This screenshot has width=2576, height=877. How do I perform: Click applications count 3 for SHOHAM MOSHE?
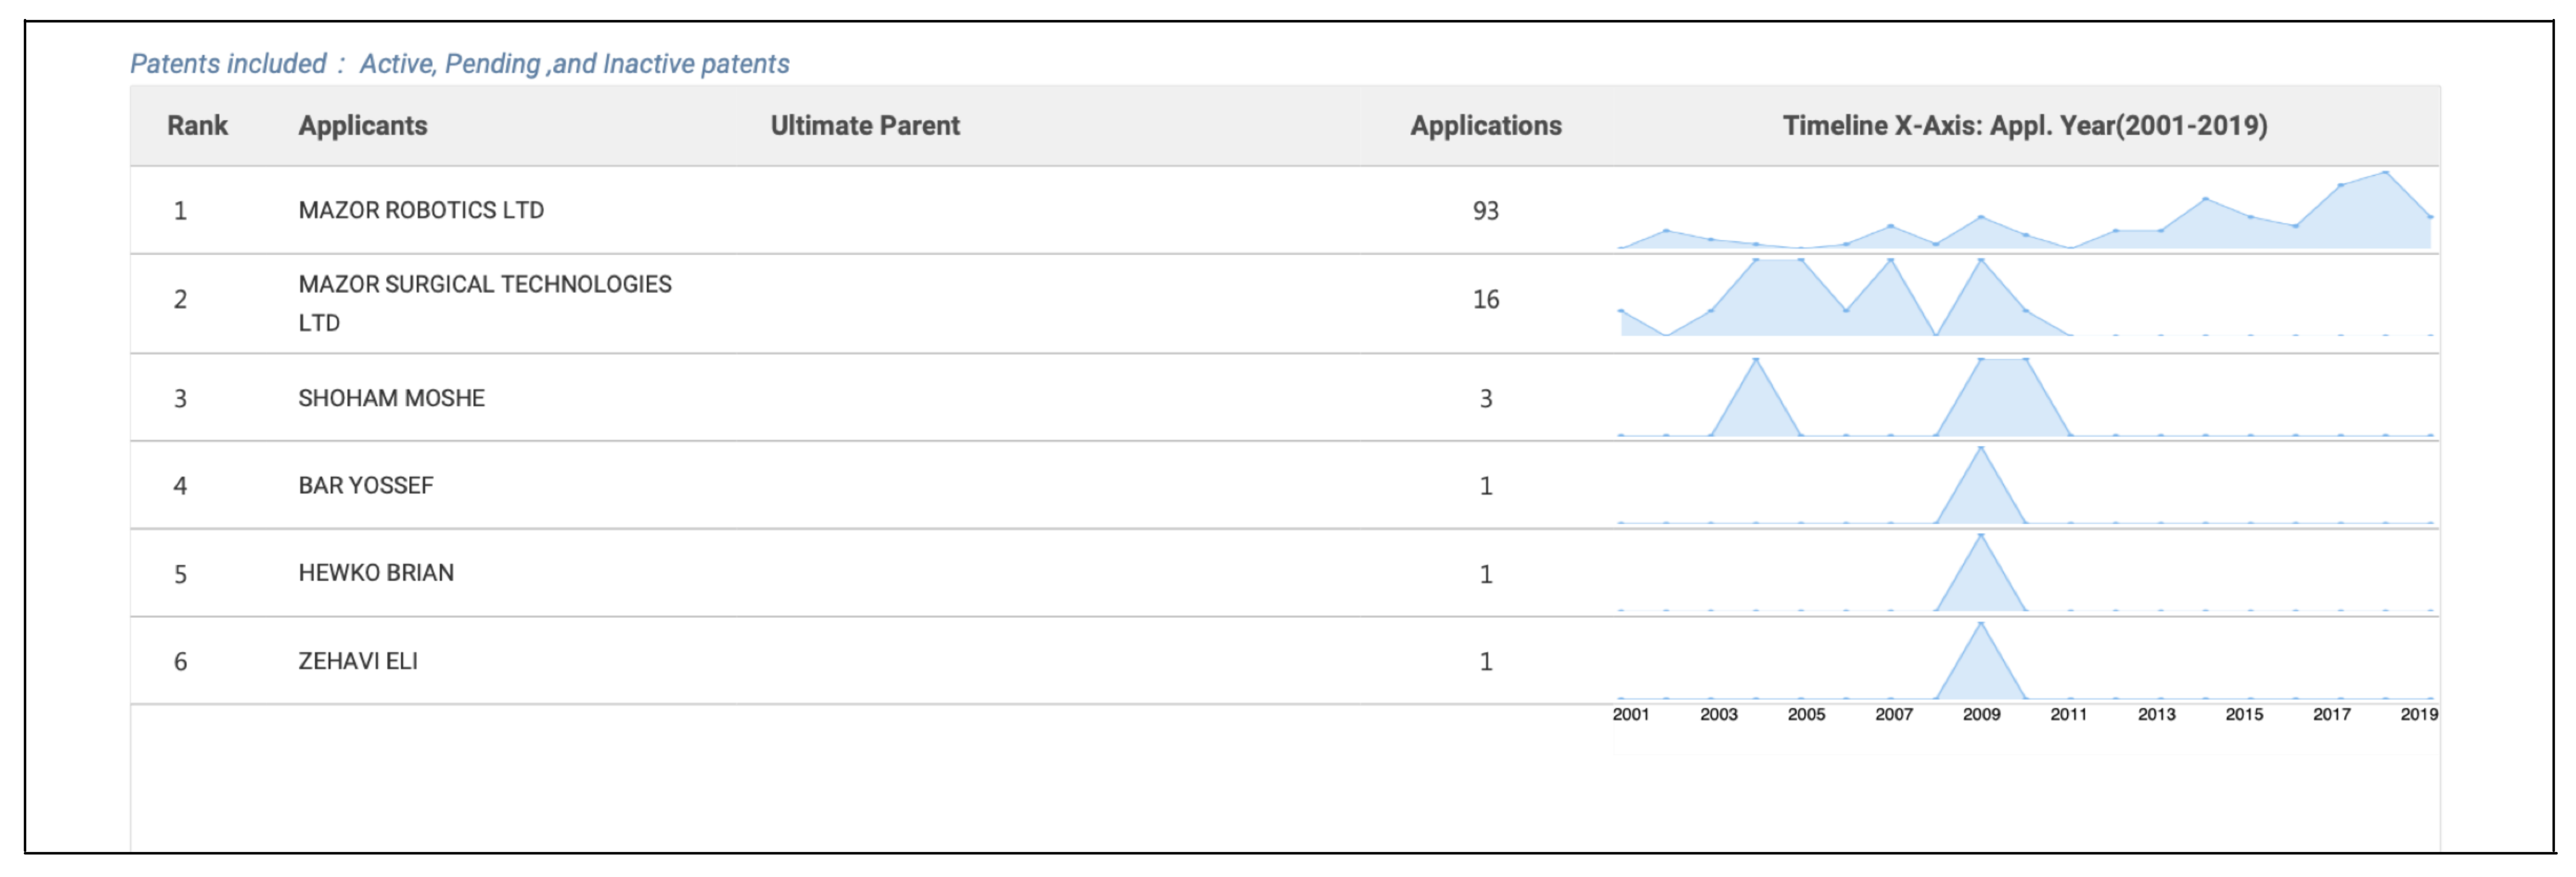point(1485,399)
